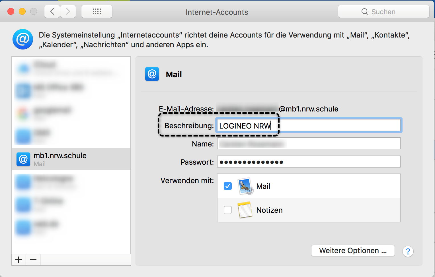The width and height of the screenshot is (435, 277).
Task: Click the @mb1.nrw.schule email address text
Action: [309, 109]
